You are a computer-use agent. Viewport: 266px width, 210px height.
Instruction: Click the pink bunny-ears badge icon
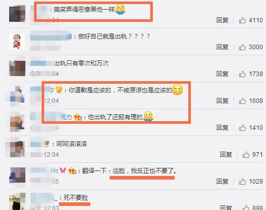(x=63, y=170)
